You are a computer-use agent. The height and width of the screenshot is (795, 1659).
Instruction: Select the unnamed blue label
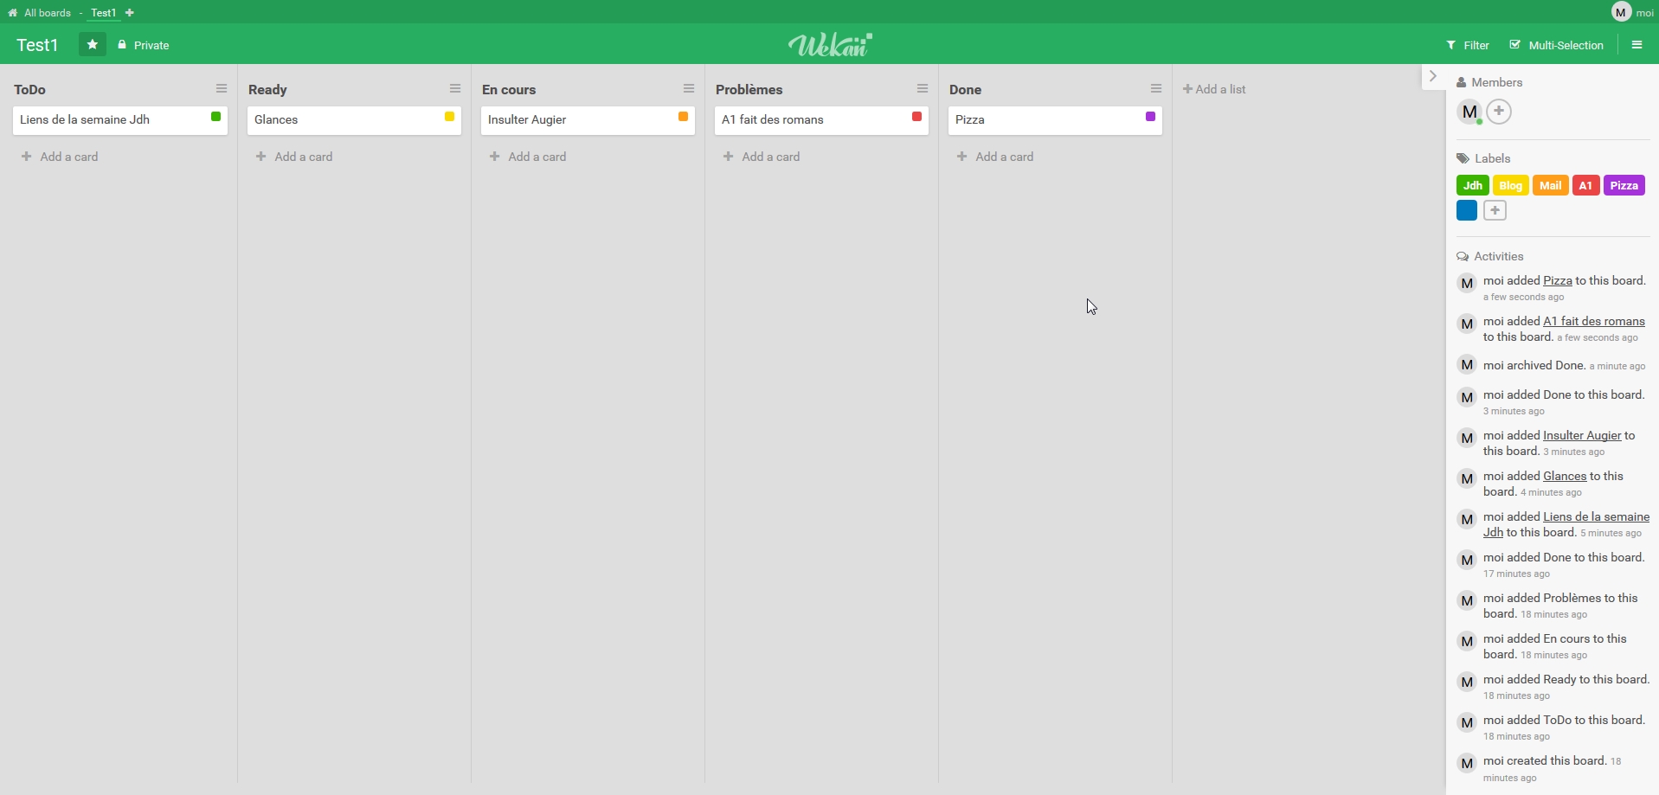coord(1467,210)
